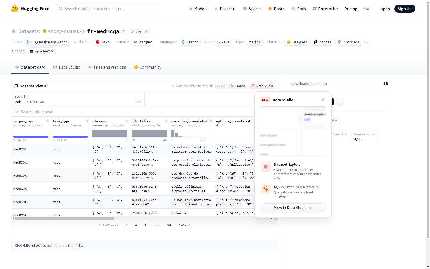This screenshot has height=269, width=430.
Task: Switch to the Dataset card tab
Action: click(x=30, y=67)
